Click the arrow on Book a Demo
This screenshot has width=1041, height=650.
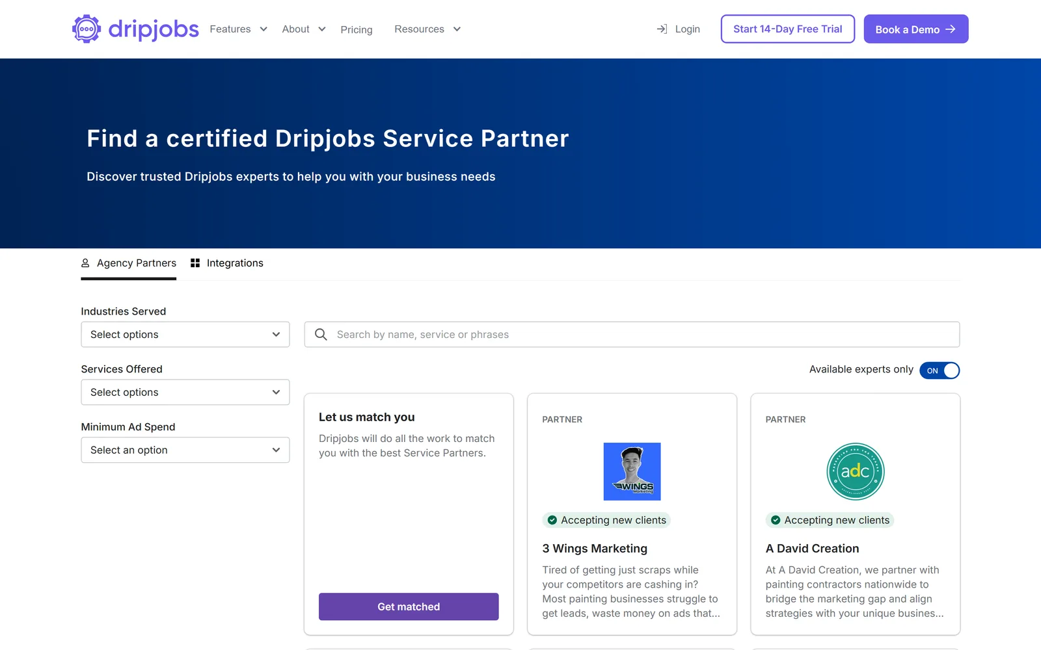[x=951, y=29]
